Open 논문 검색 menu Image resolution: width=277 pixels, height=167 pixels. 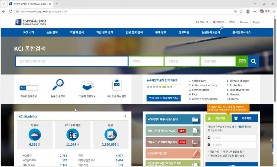(52, 32)
